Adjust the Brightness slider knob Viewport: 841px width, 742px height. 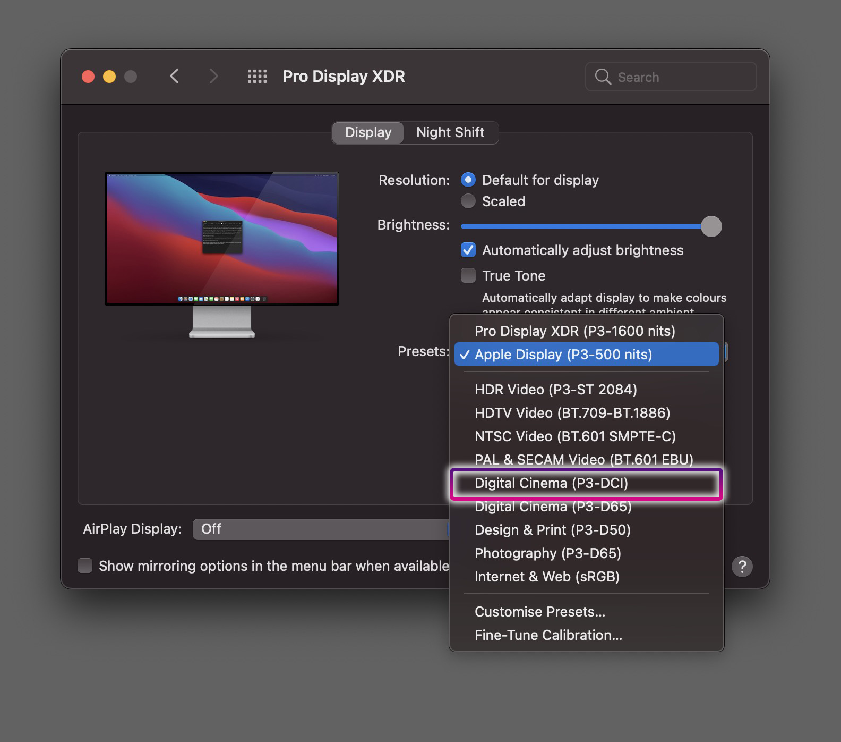(x=711, y=226)
